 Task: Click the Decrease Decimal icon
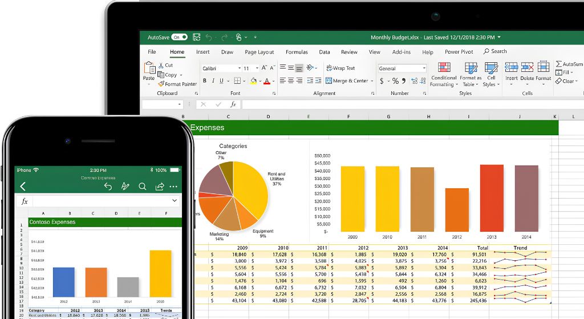(x=423, y=81)
